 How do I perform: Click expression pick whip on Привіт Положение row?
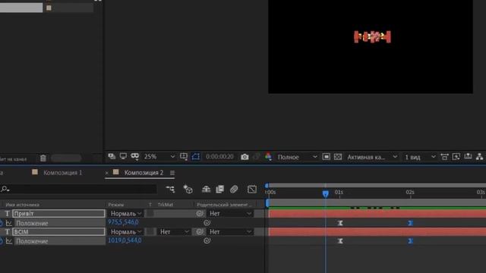(x=207, y=222)
